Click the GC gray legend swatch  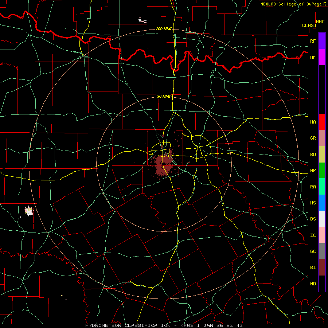322,251
